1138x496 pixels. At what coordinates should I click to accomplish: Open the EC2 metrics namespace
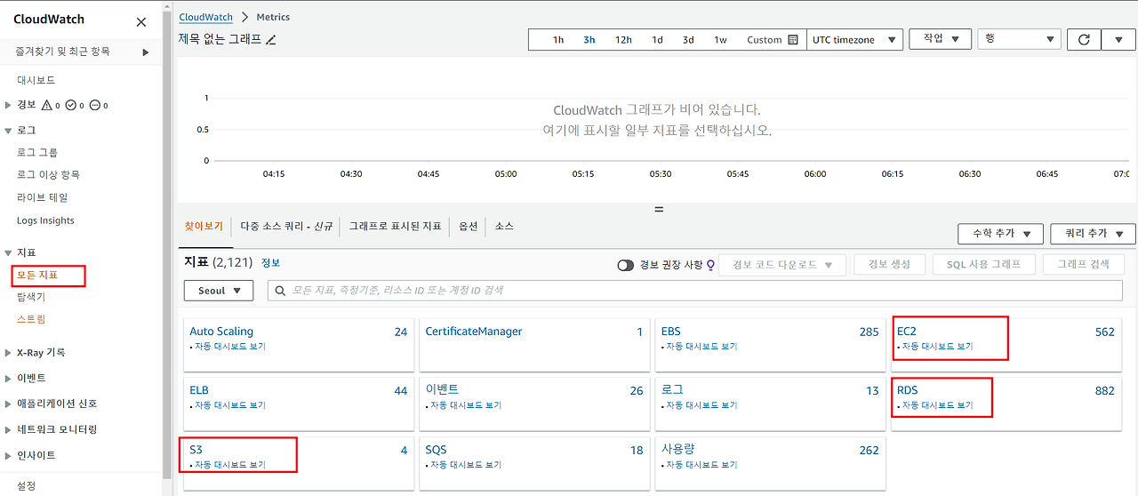907,332
